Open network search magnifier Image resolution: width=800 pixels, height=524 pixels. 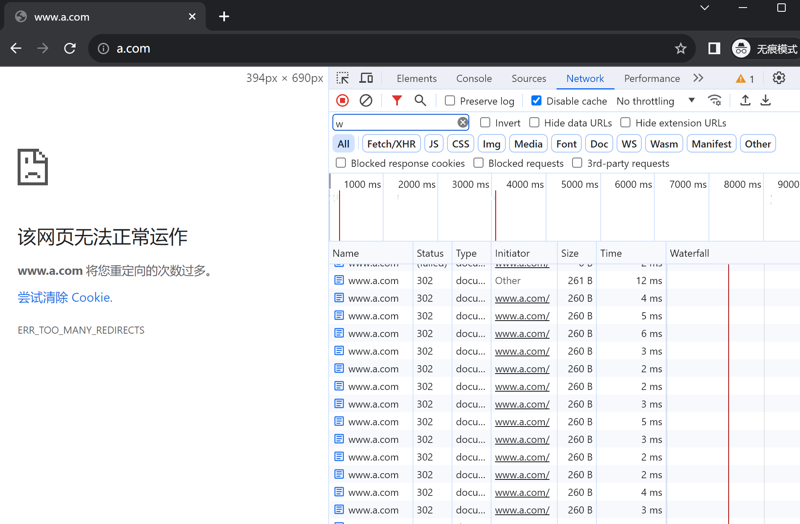coord(420,101)
